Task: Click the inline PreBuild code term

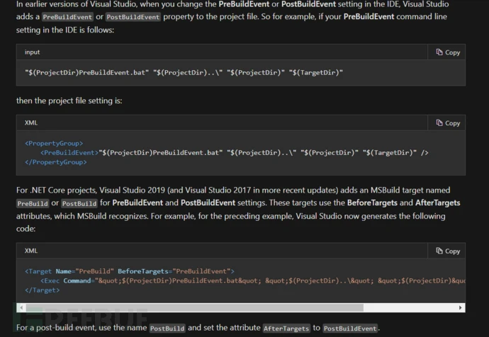Action: 33,203
